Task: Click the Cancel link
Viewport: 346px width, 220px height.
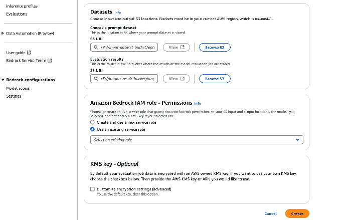Action: coord(270,213)
